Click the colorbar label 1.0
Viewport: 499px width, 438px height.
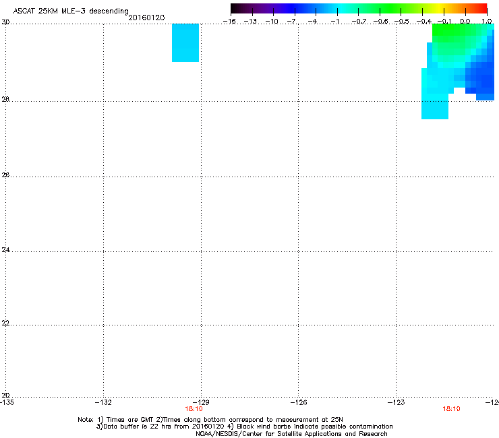click(487, 22)
